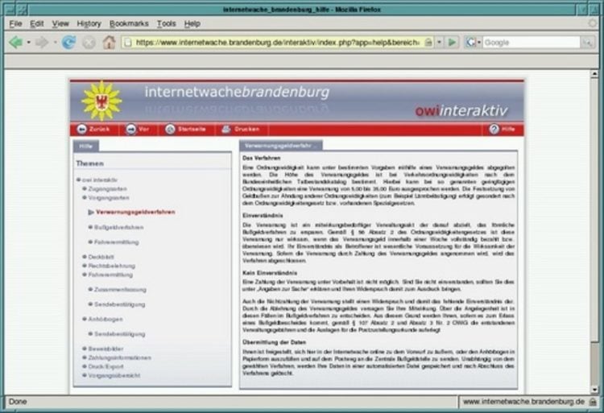This screenshot has height=413, width=604.
Task: Open the History menu
Action: pos(89,23)
